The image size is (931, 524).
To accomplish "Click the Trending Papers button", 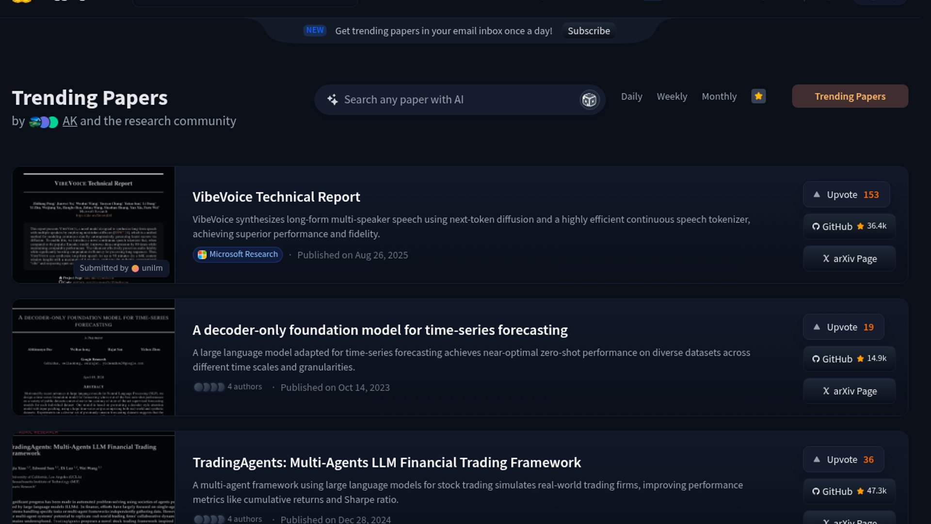I will tap(850, 97).
